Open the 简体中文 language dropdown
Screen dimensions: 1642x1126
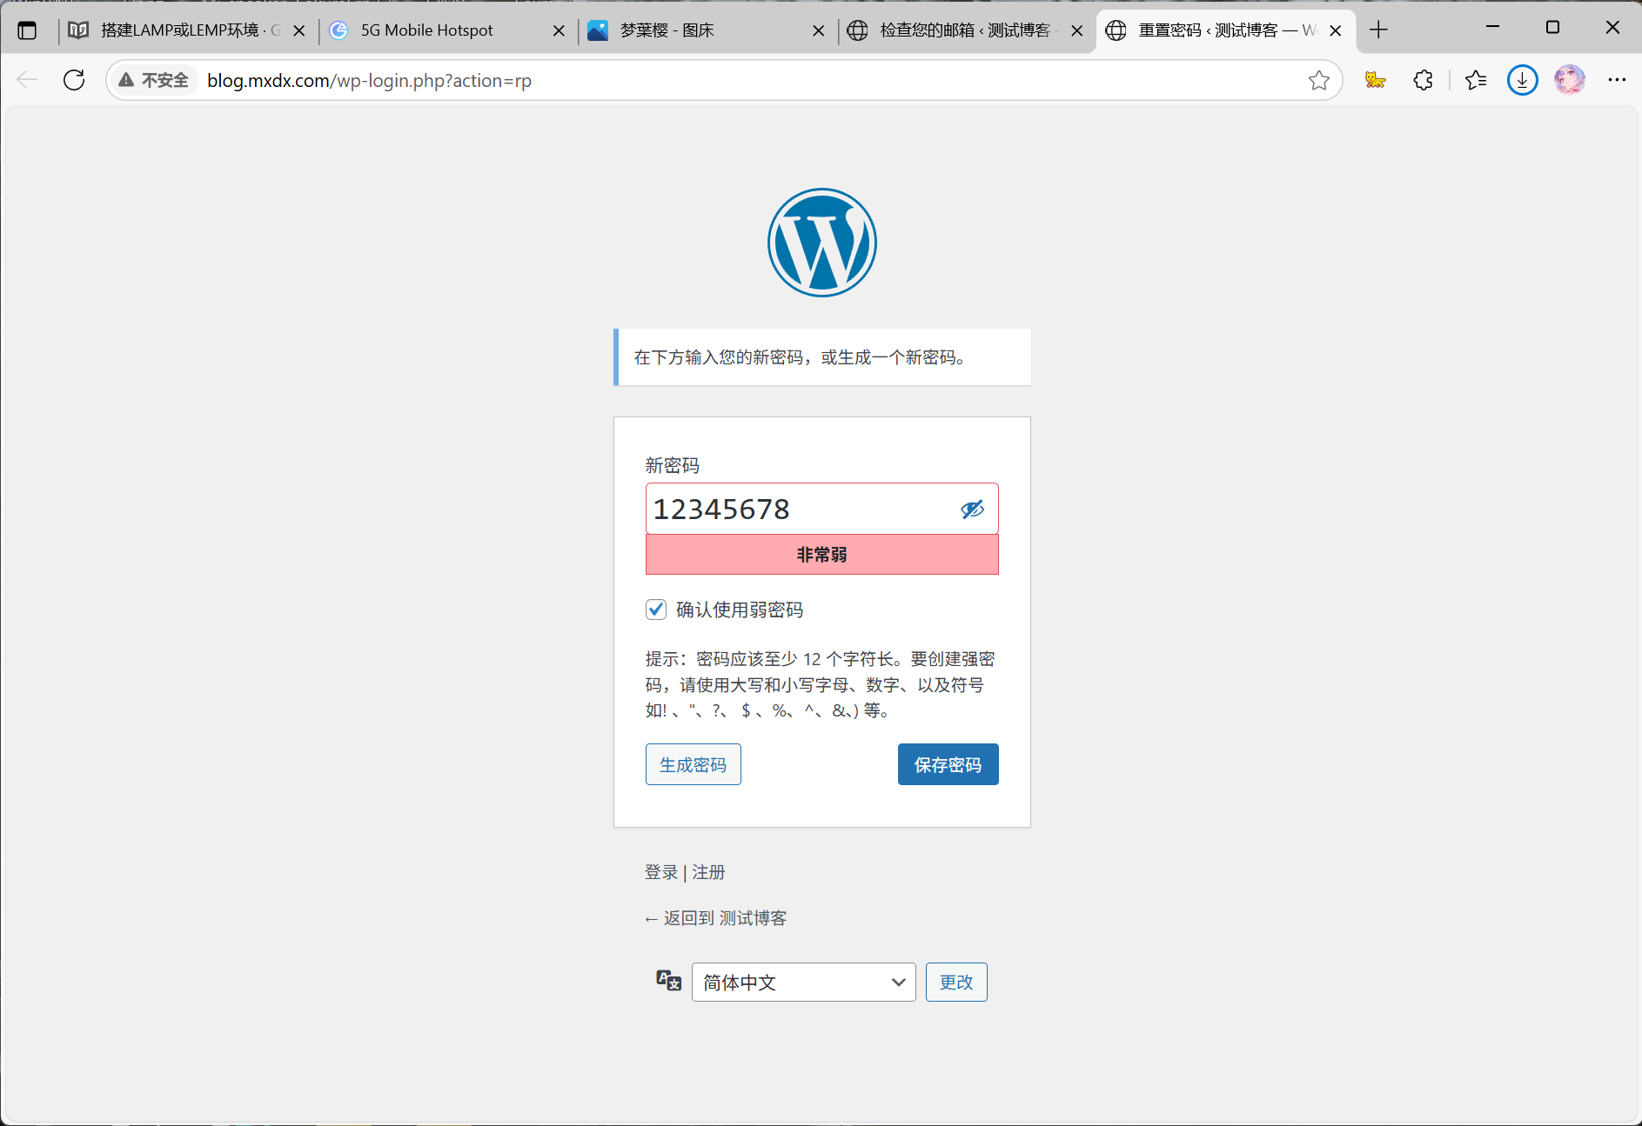(x=803, y=983)
